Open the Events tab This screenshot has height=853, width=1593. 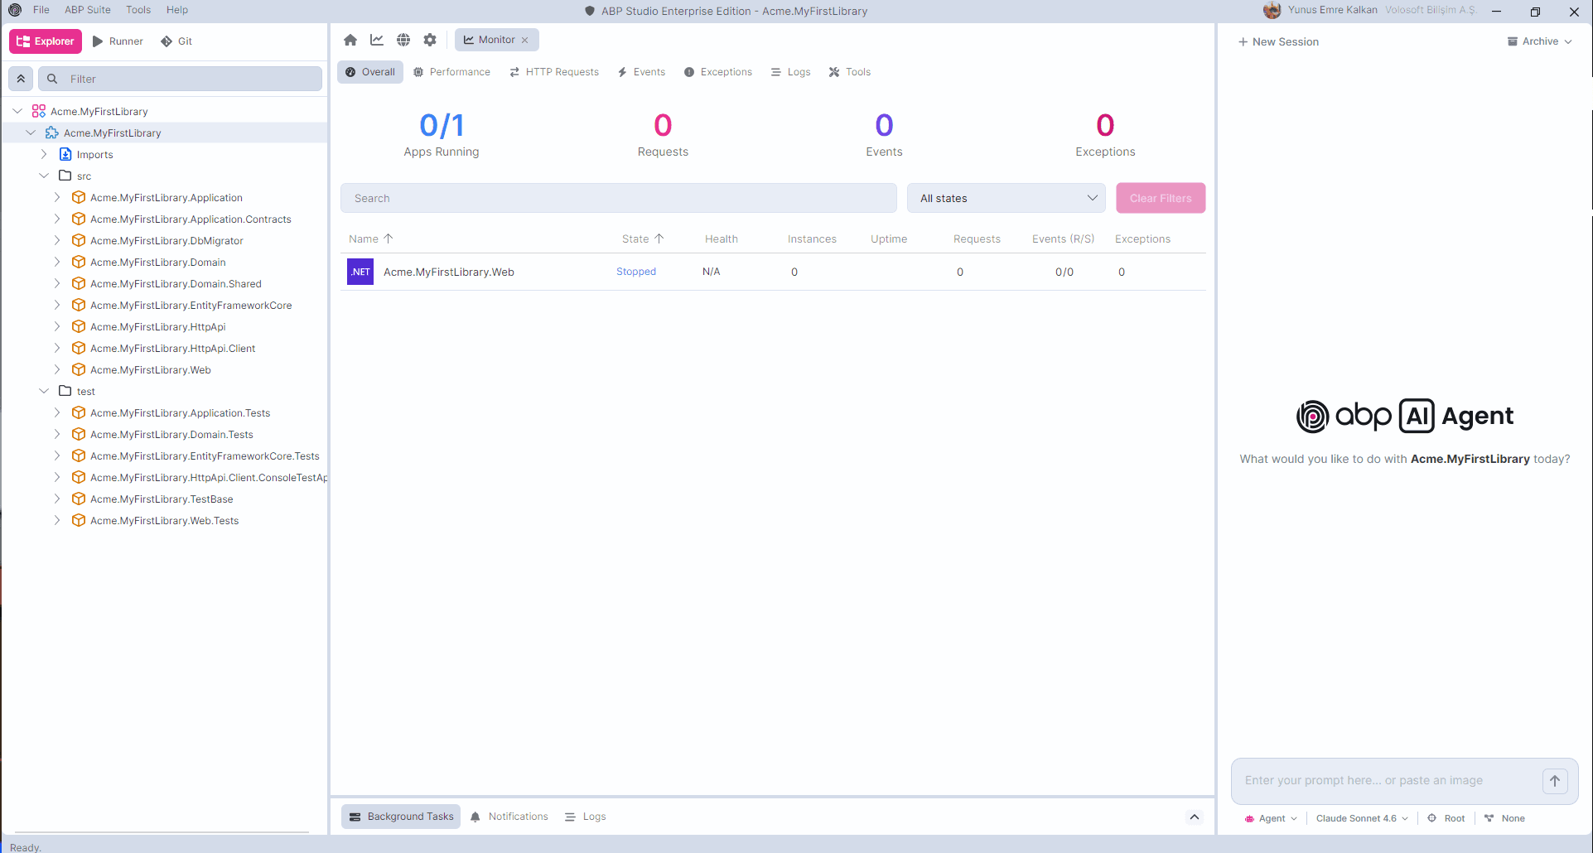[x=642, y=72]
